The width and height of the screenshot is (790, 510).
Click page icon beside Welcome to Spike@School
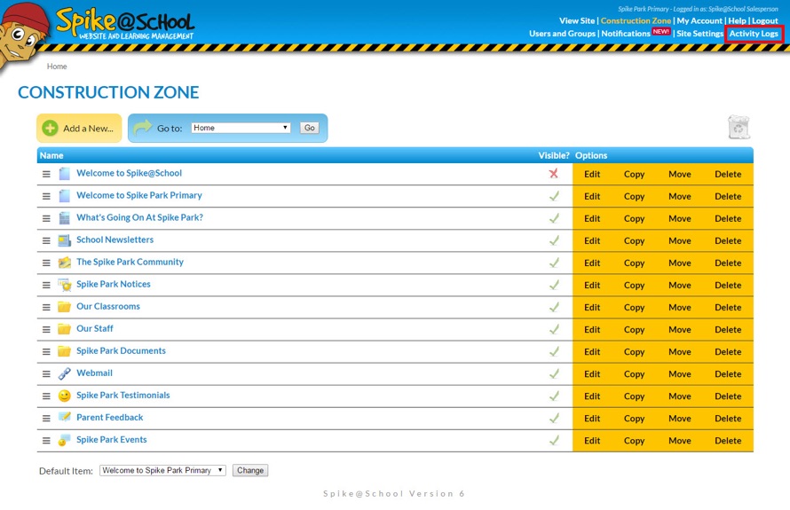65,174
